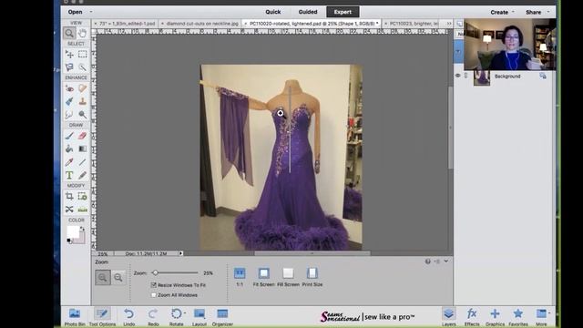
Task: Click the background color swatch
Action: [81, 240]
